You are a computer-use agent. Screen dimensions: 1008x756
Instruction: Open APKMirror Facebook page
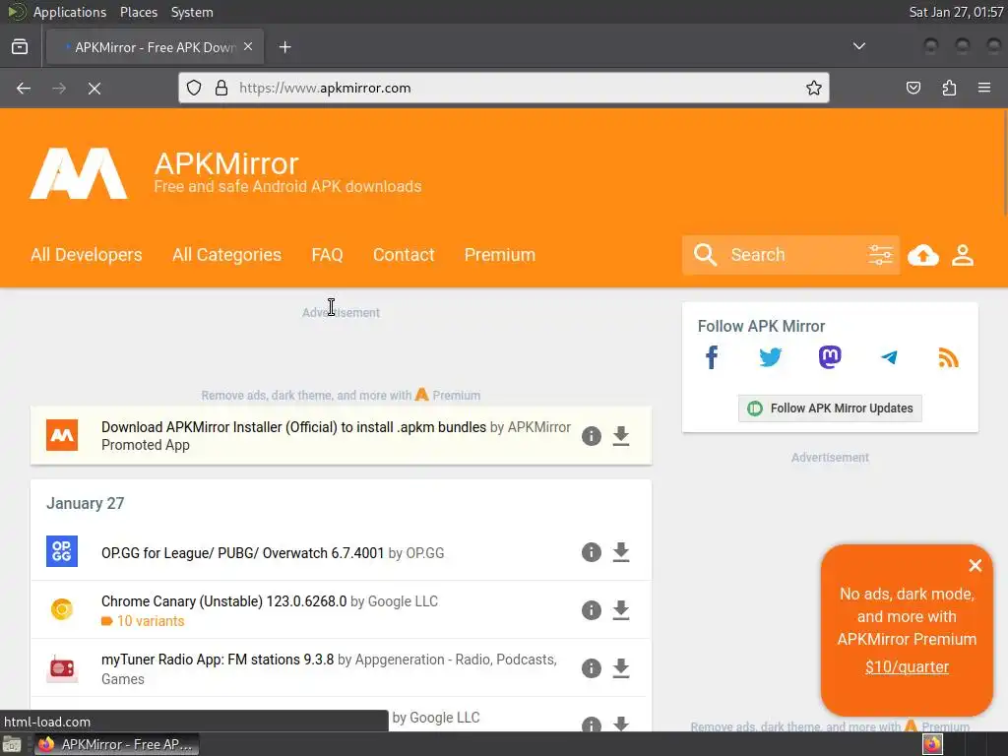pyautogui.click(x=711, y=357)
